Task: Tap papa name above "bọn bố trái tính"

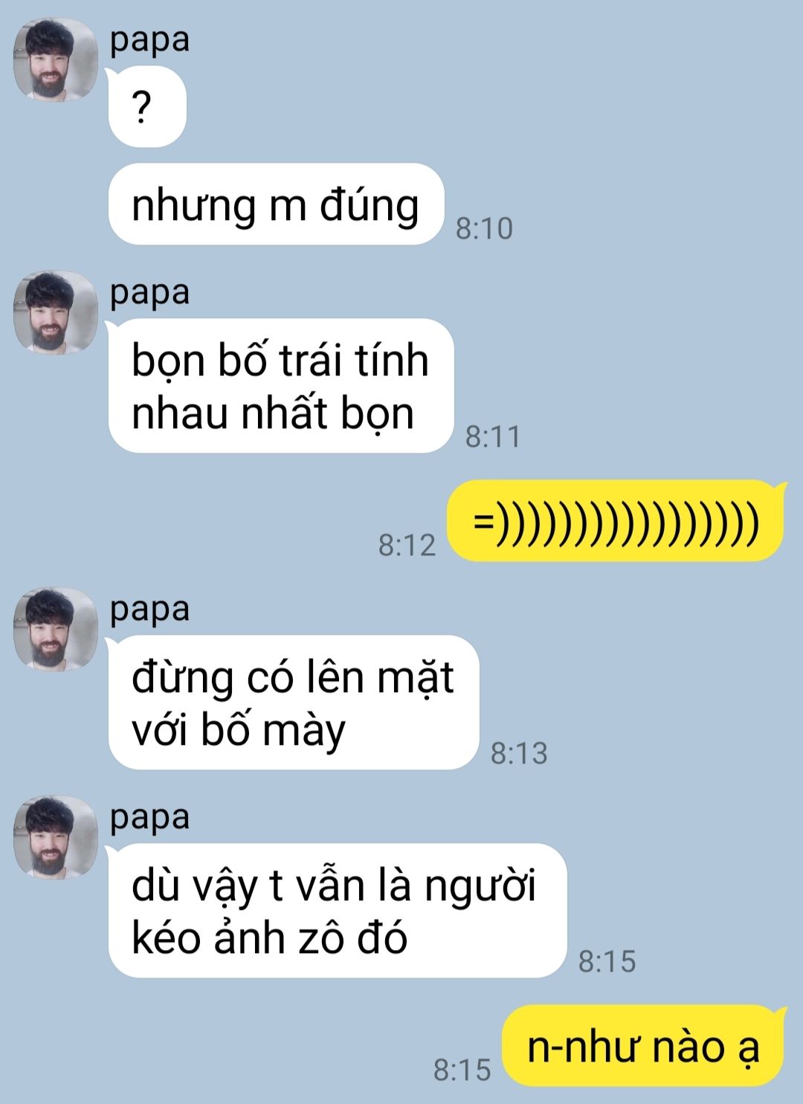Action: click(x=150, y=292)
